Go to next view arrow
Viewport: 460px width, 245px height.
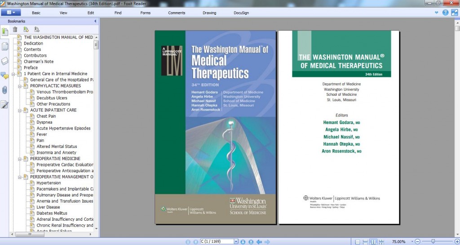(x=267, y=242)
